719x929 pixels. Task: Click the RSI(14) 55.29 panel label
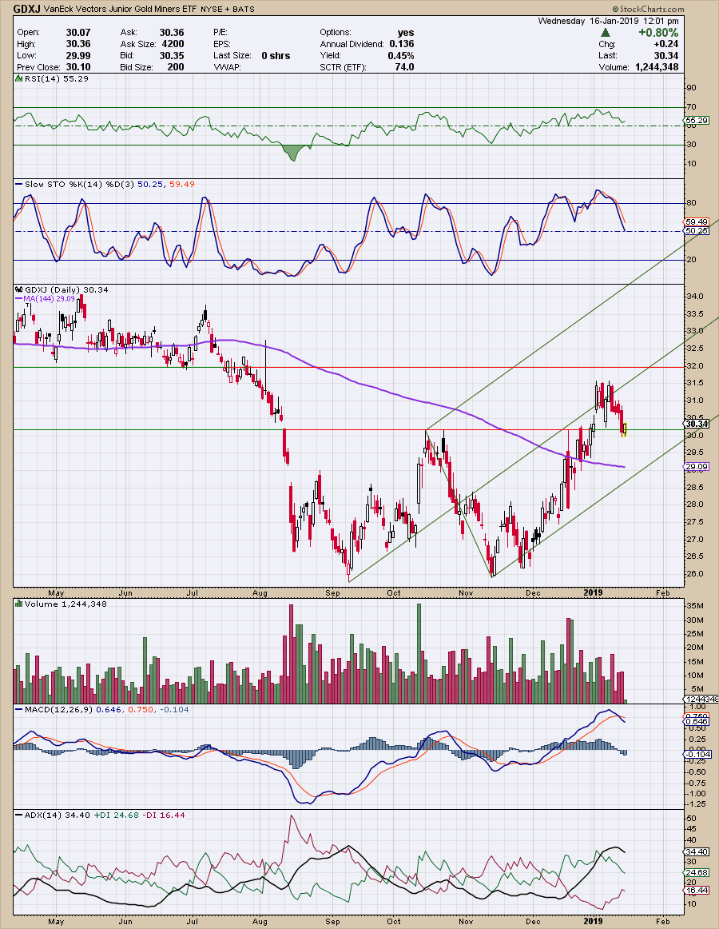coord(52,79)
